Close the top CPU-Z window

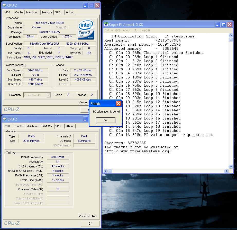(x=97, y=5)
